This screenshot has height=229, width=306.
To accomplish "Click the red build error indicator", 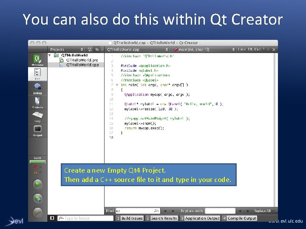I will pyautogui.click(x=36, y=167).
